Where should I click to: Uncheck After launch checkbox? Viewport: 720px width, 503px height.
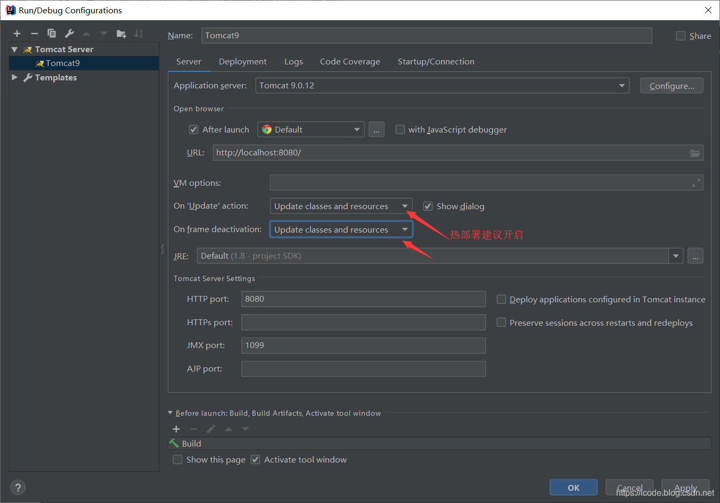click(194, 129)
